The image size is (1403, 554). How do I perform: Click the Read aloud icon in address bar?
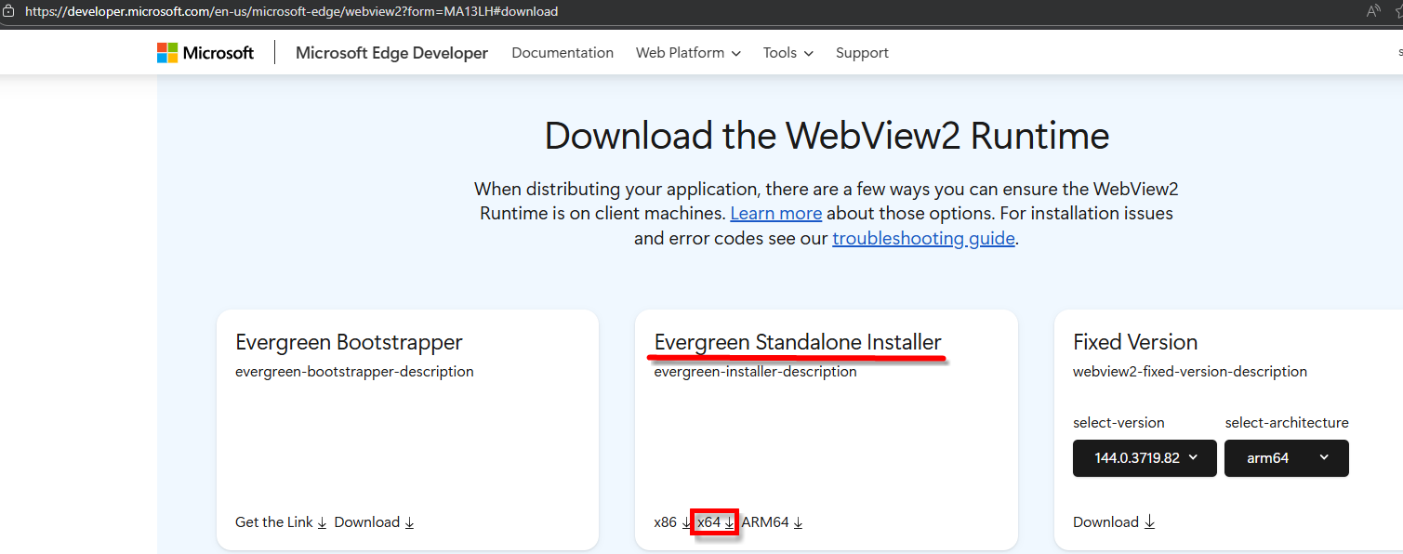click(x=1372, y=12)
